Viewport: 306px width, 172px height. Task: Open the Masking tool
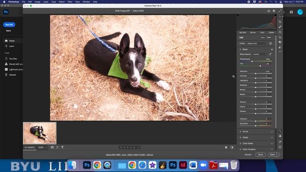[280, 32]
